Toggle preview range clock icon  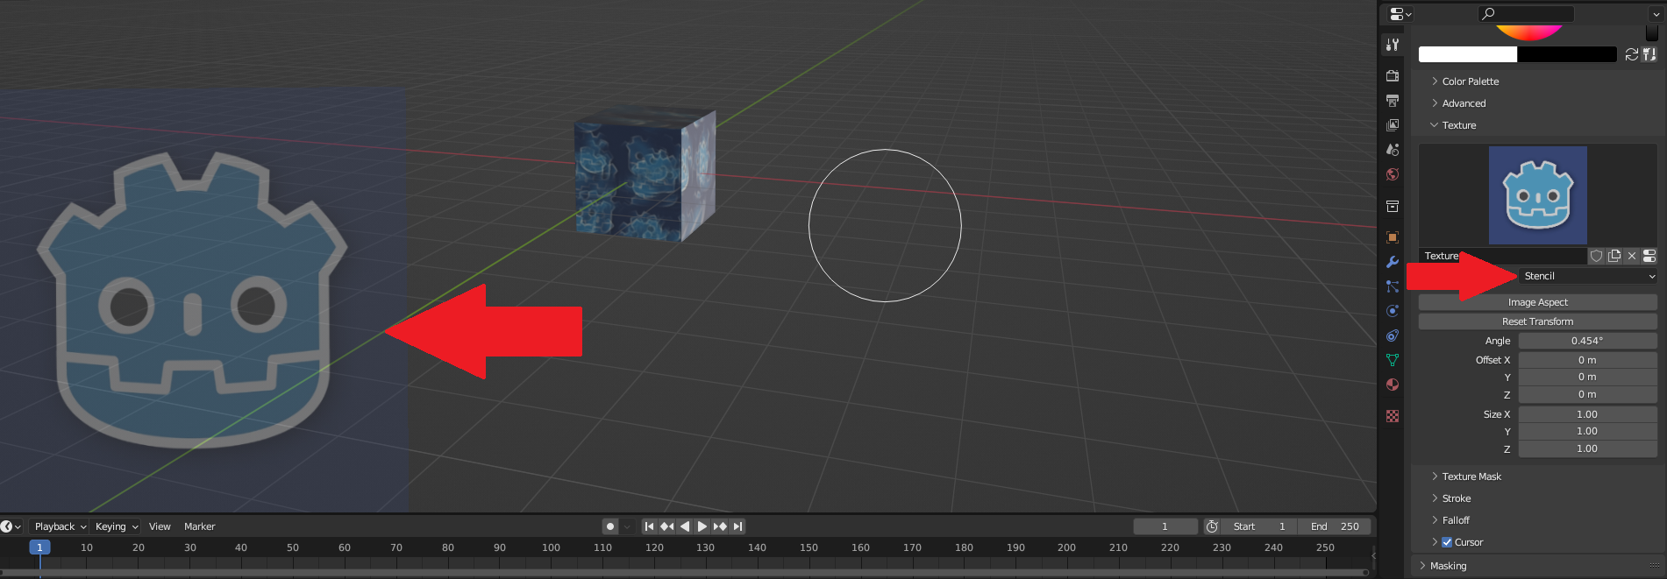[1212, 526]
